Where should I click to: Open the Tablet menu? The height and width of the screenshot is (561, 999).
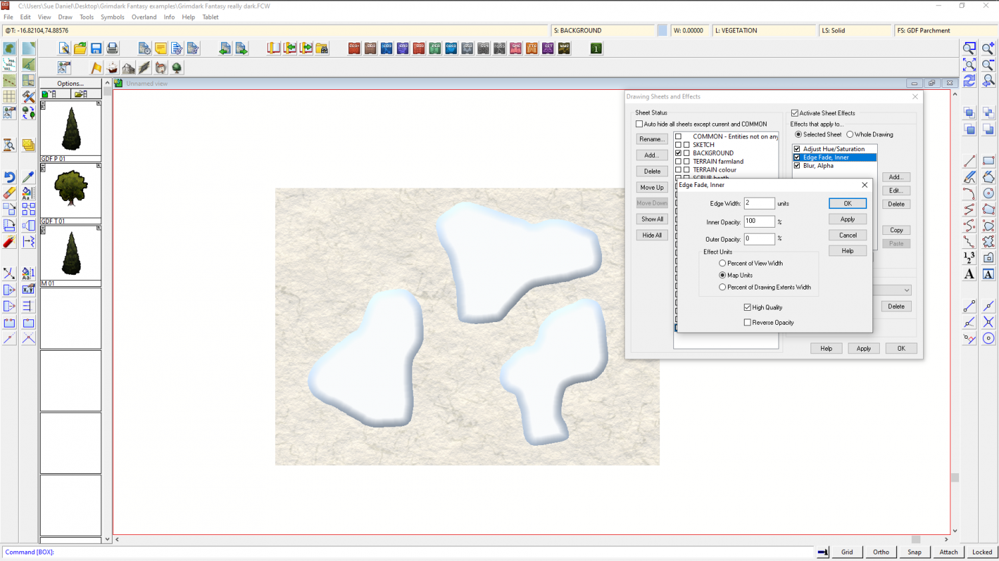(x=210, y=17)
